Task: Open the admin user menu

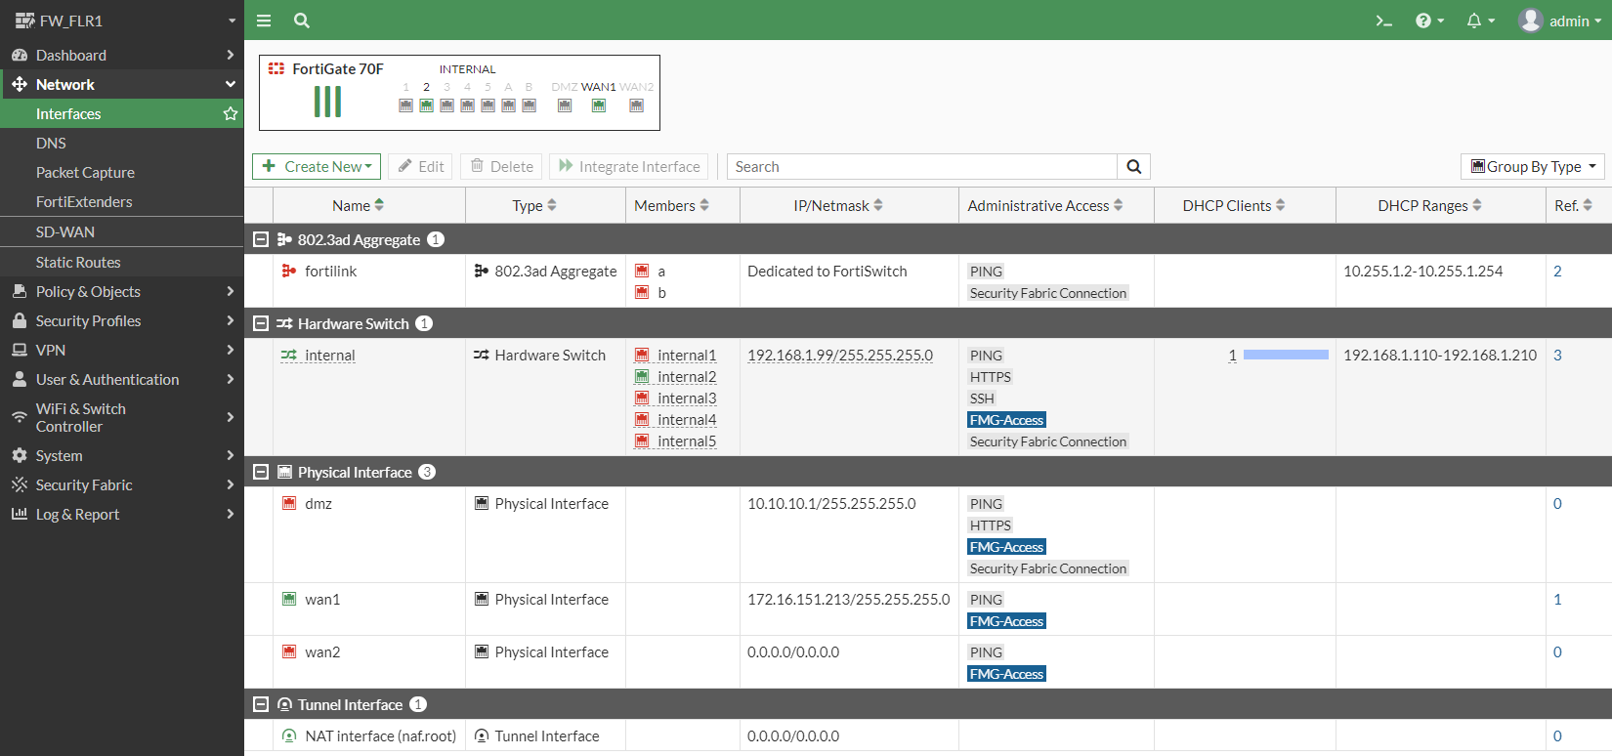Action: (x=1559, y=21)
